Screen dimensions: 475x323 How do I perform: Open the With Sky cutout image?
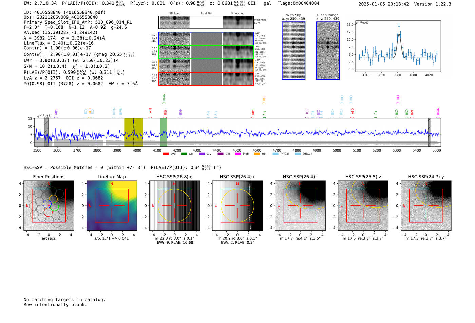click(293, 51)
